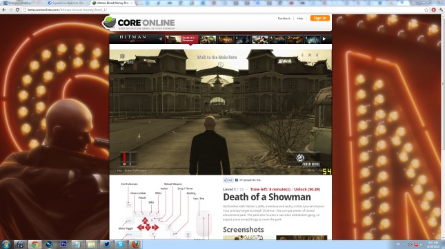Click the Death of a Showman heading
Viewport: 445px width, 249px height.
click(267, 197)
